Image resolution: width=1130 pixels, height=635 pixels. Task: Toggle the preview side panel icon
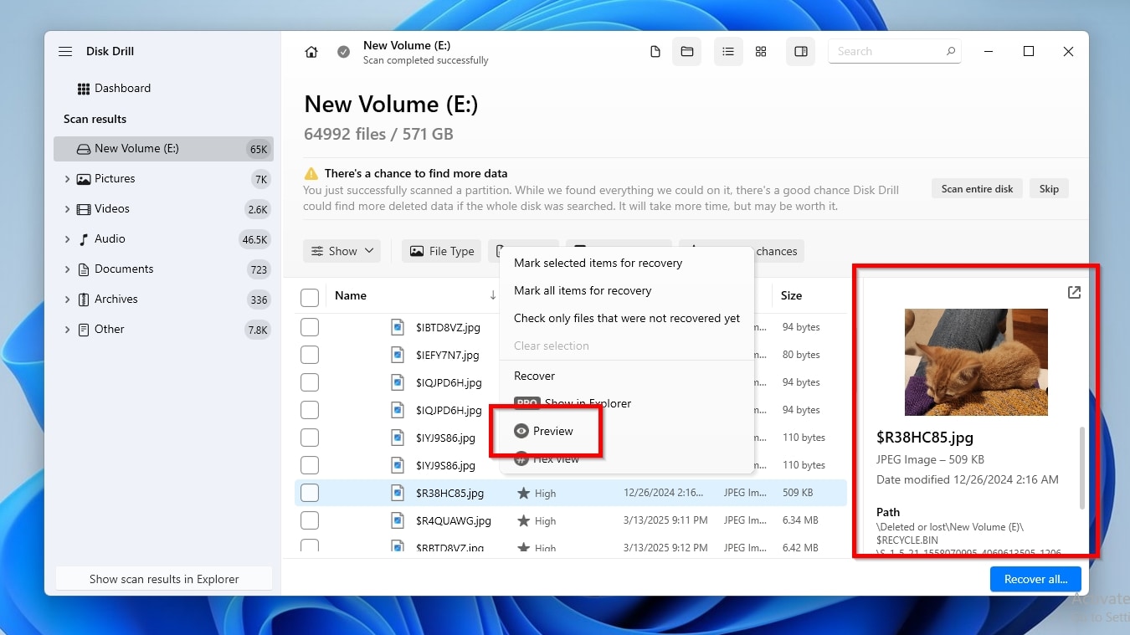pyautogui.click(x=801, y=52)
